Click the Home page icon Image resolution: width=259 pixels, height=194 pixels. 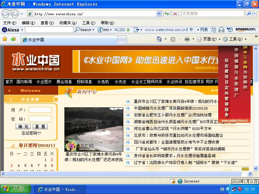[159, 39]
